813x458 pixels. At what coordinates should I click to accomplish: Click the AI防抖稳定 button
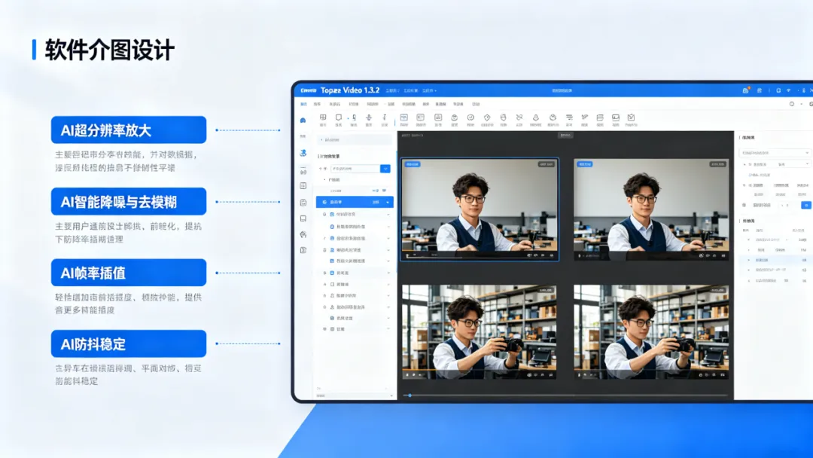129,343
